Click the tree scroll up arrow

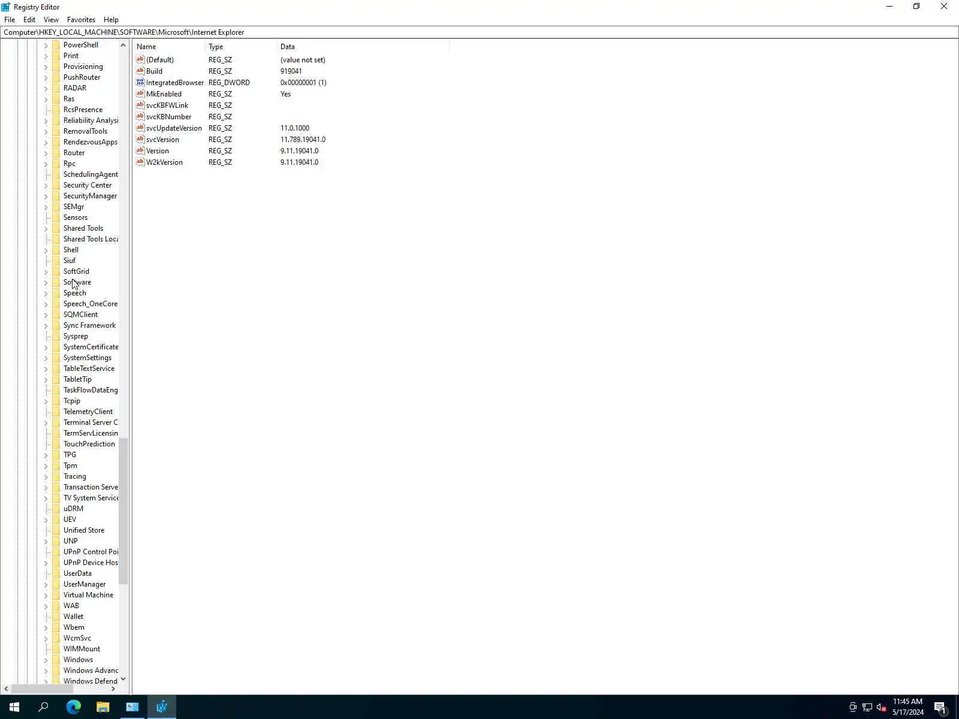pyautogui.click(x=123, y=45)
